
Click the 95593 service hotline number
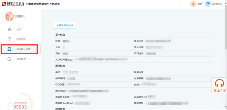tap(20, 107)
